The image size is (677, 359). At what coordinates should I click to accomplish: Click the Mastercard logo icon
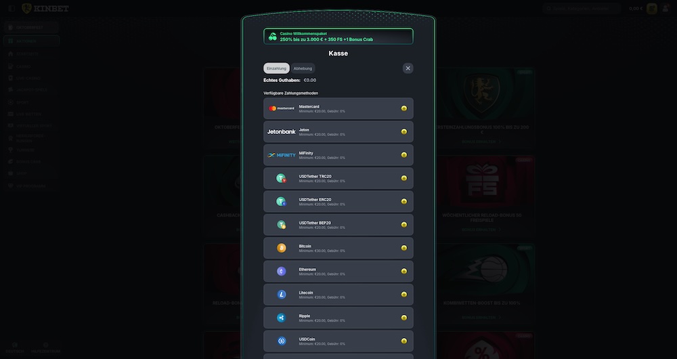coord(281,108)
